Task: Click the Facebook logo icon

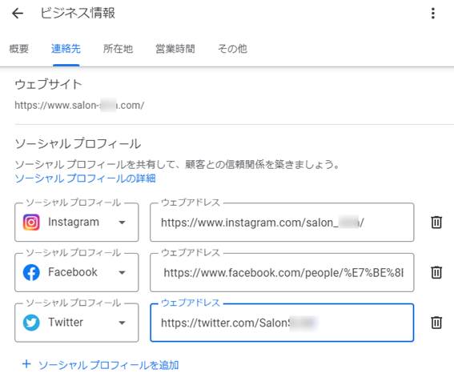Action: [31, 273]
